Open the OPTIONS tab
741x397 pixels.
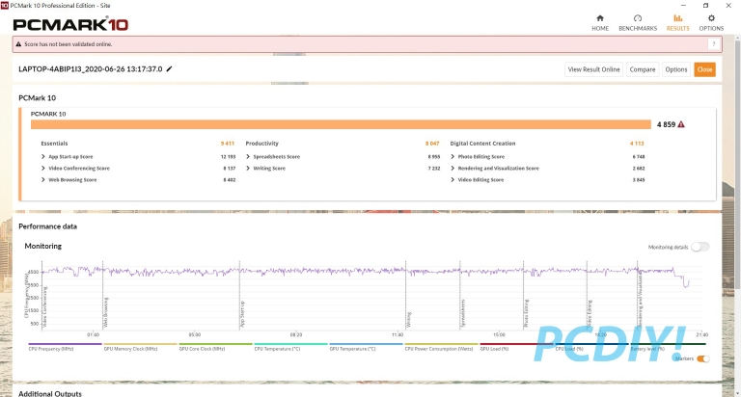(x=711, y=23)
